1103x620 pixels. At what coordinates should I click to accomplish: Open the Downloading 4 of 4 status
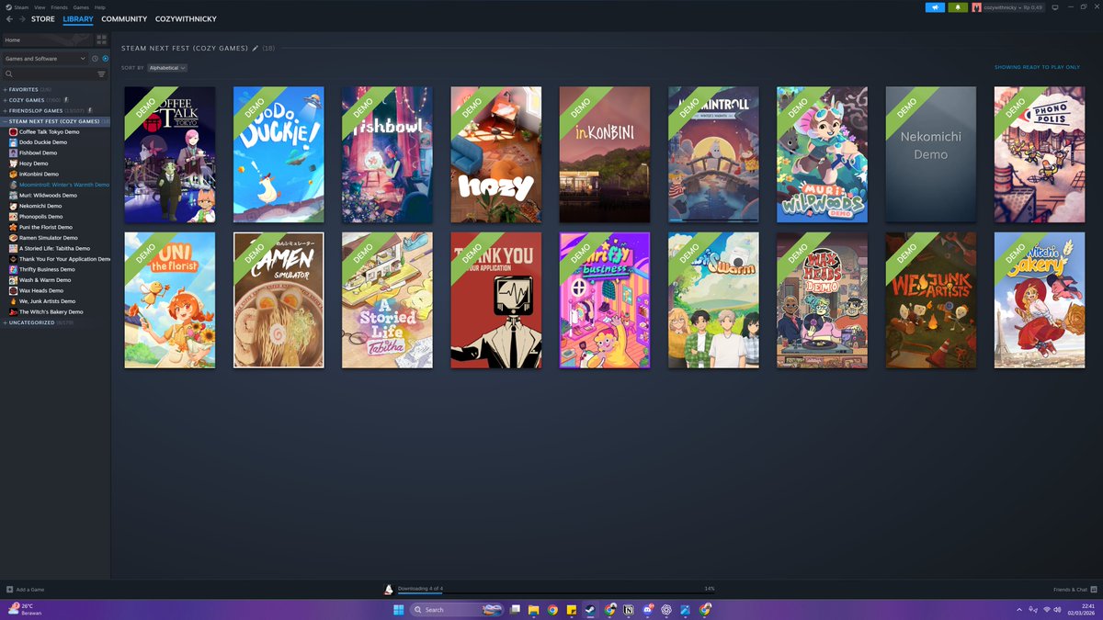pyautogui.click(x=420, y=588)
